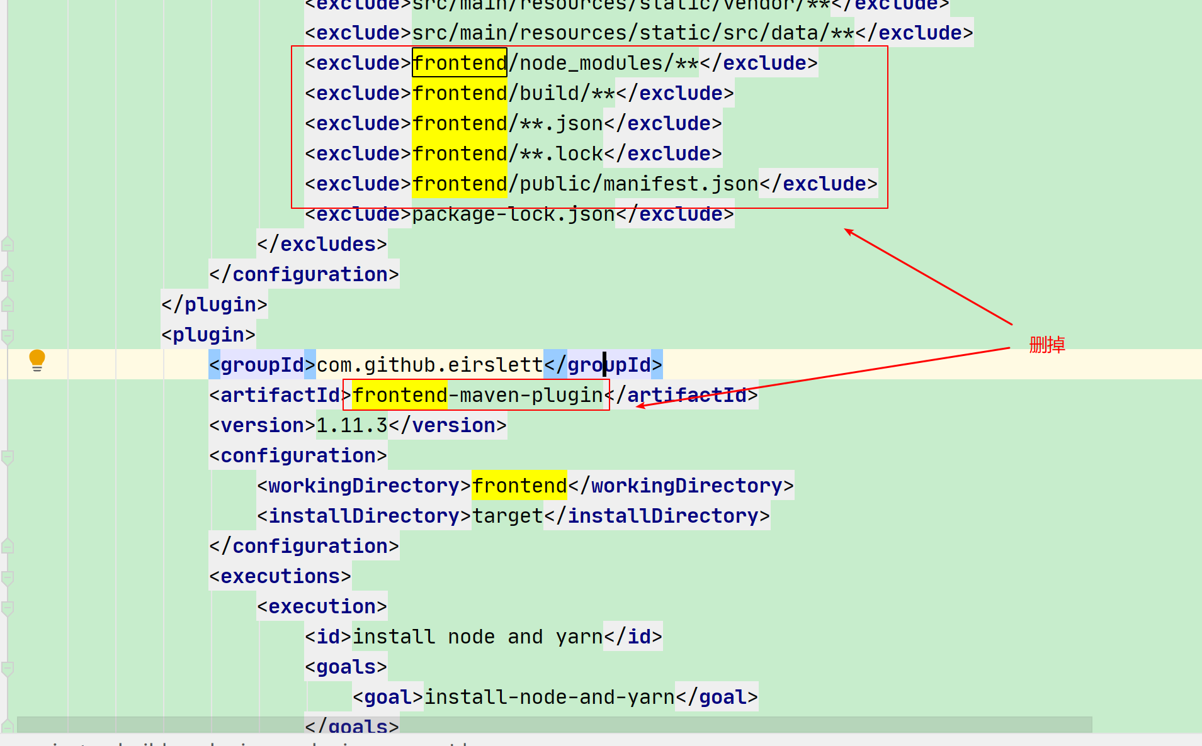Collapse the <execution> block
The height and width of the screenshot is (746, 1202).
click(8, 608)
